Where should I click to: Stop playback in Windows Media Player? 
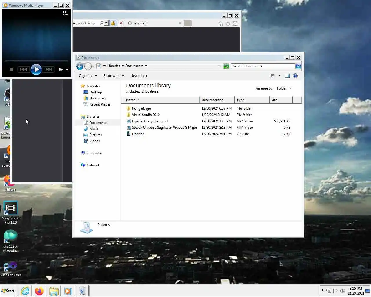11,69
